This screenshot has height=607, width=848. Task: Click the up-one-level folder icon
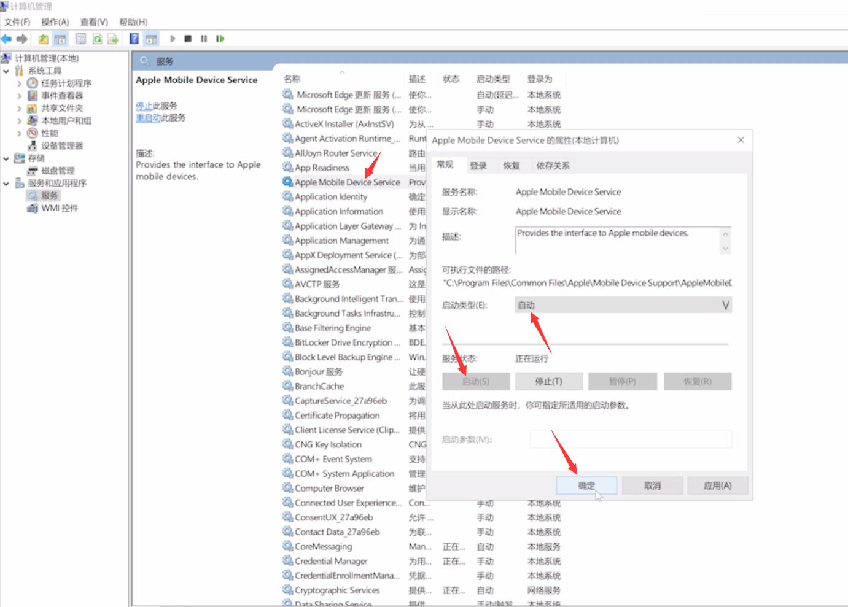pos(43,39)
